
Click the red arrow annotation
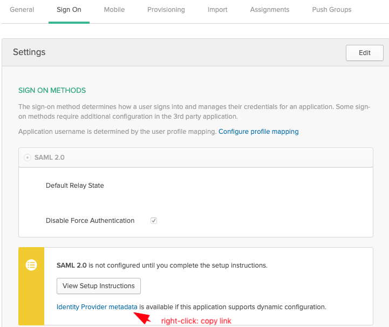point(143,317)
